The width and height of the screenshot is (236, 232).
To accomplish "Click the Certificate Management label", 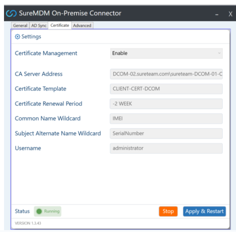I will pyautogui.click(x=46, y=53).
